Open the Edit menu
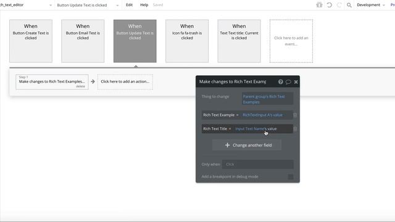Viewport: 395px width, 222px height. 129,5
